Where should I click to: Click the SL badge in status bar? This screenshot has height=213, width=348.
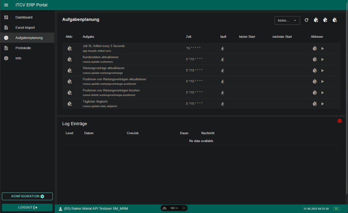(336, 208)
